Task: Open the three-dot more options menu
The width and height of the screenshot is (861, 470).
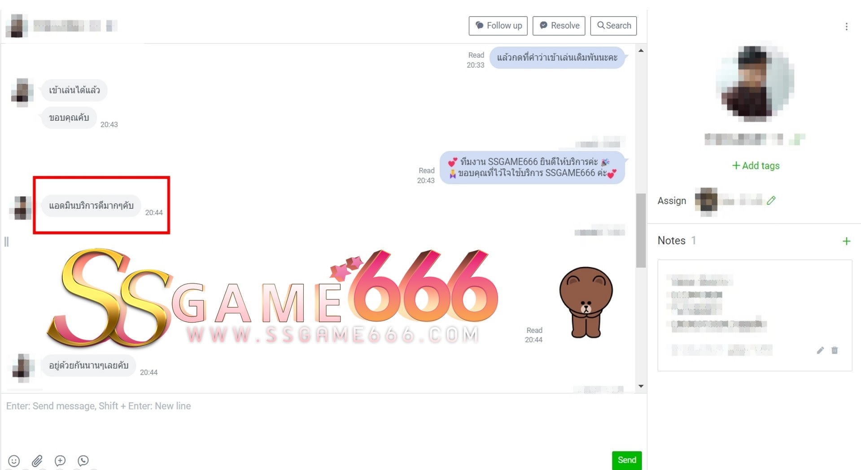Action: pyautogui.click(x=846, y=27)
